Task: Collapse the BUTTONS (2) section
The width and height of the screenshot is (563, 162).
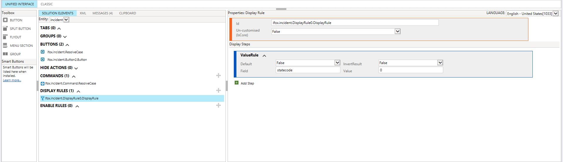Action: (x=67, y=45)
